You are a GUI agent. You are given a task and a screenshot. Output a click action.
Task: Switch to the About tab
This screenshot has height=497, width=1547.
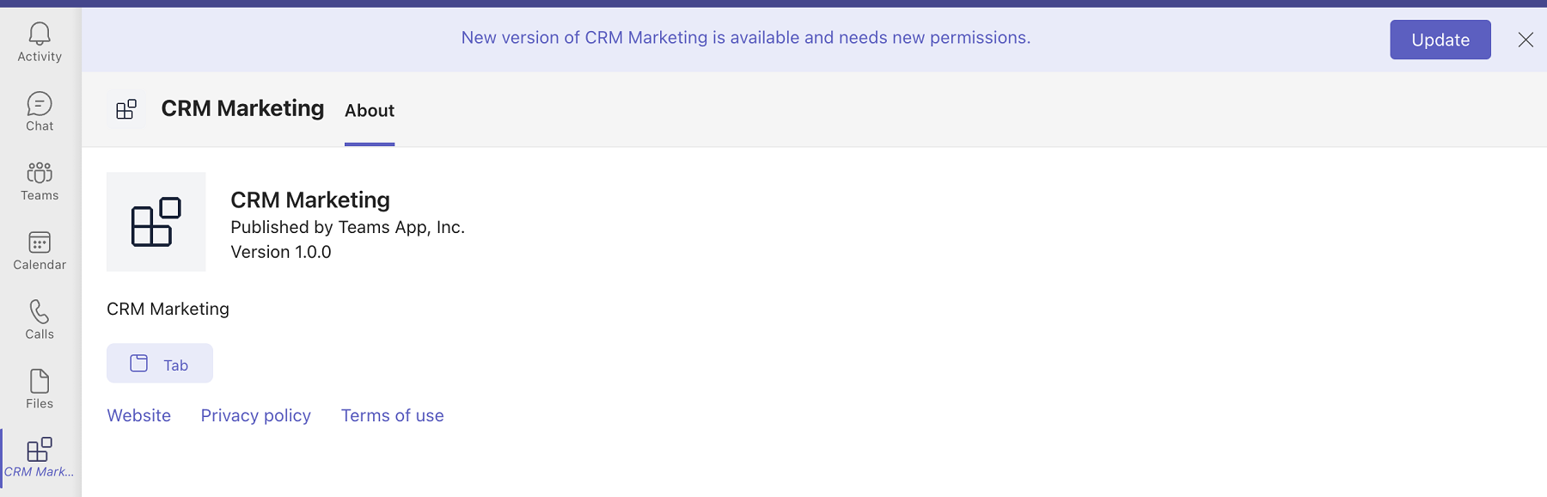(370, 111)
